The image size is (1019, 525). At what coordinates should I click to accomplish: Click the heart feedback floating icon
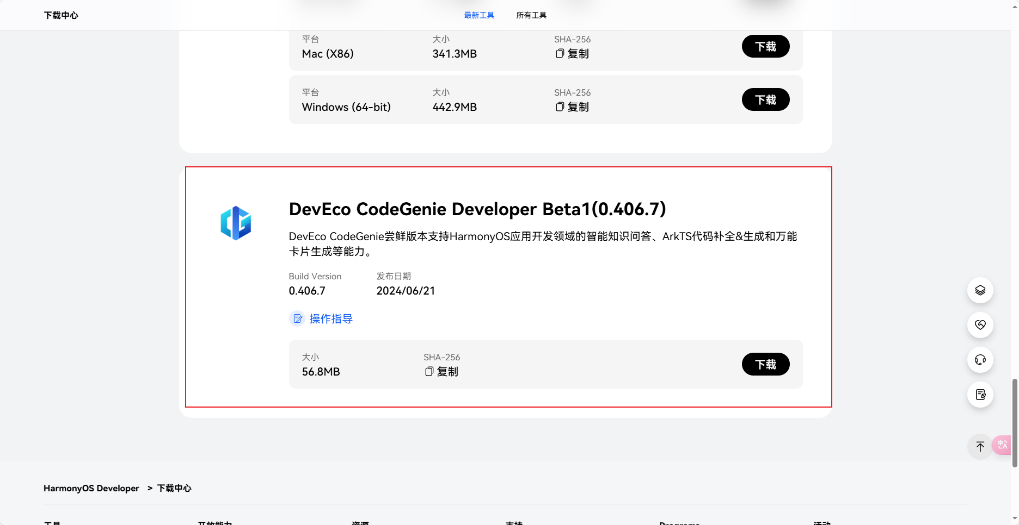(x=980, y=325)
